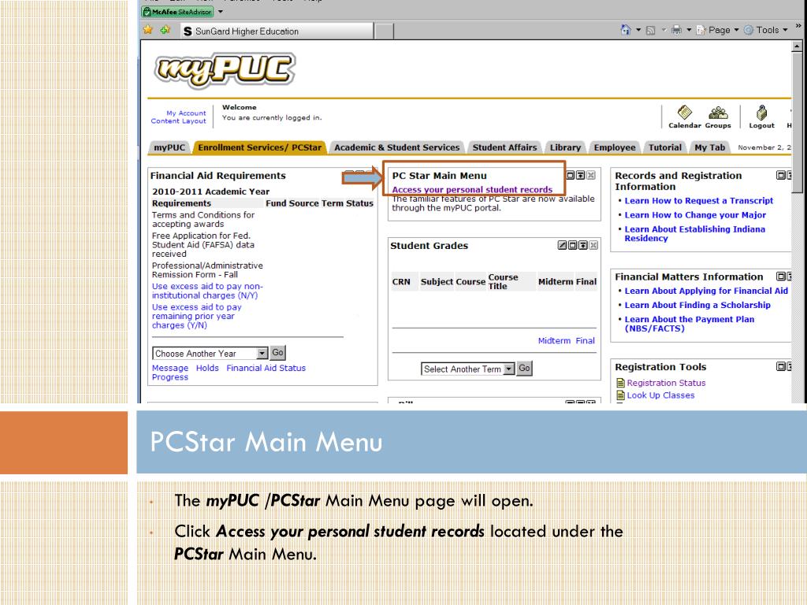Expand the toolbar overflow chevron

[798, 26]
